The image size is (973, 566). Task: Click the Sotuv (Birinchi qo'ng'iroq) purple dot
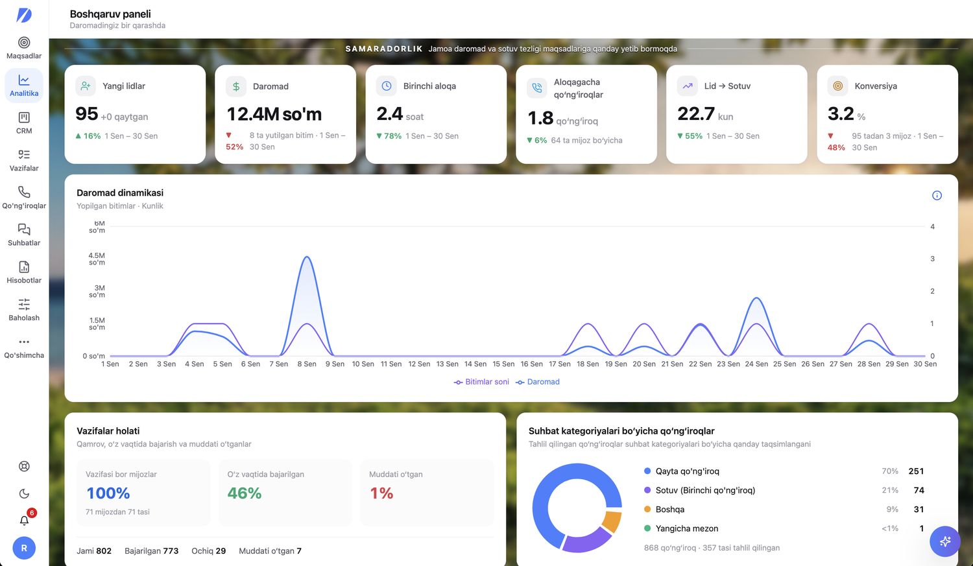click(x=647, y=490)
